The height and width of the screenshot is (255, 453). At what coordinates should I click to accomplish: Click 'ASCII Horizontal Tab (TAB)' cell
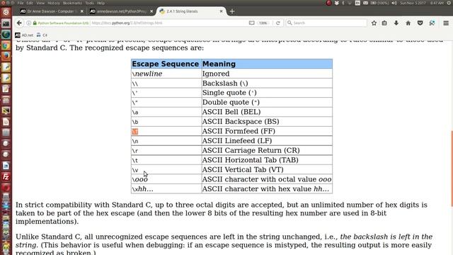(267, 160)
